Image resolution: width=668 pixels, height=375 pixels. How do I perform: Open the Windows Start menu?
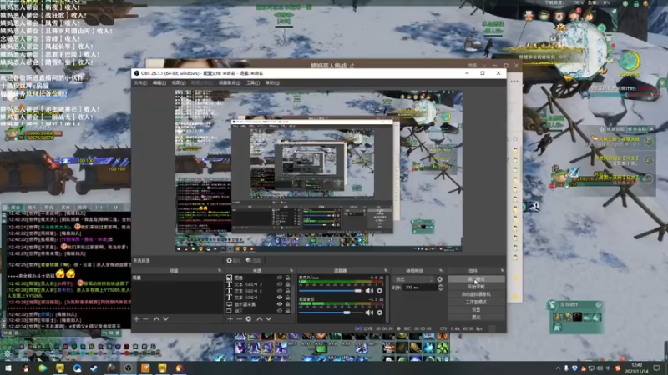(8, 368)
